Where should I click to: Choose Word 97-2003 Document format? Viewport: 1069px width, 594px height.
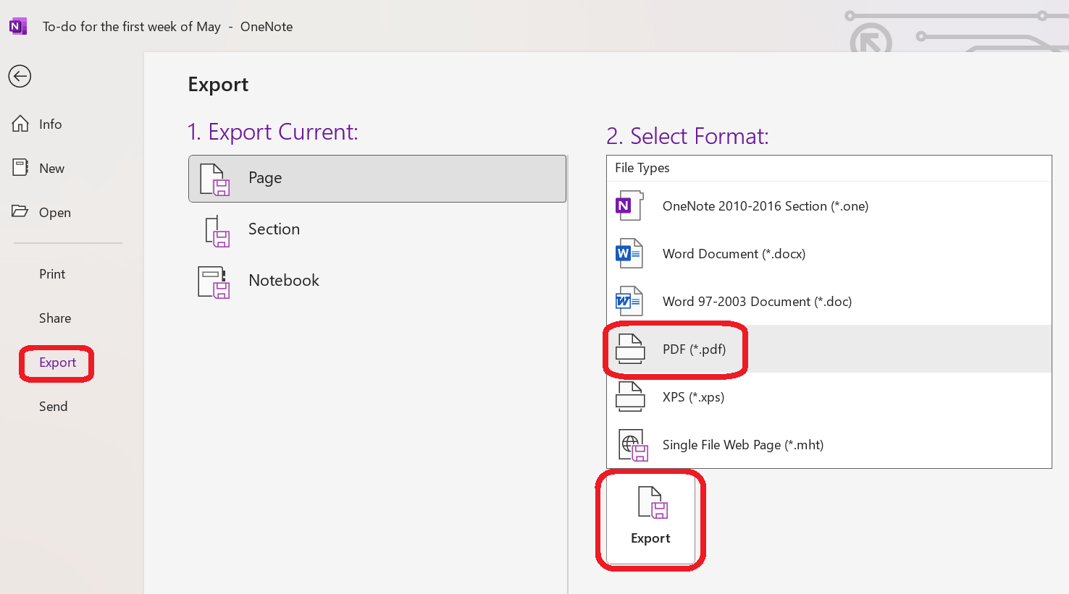click(757, 301)
